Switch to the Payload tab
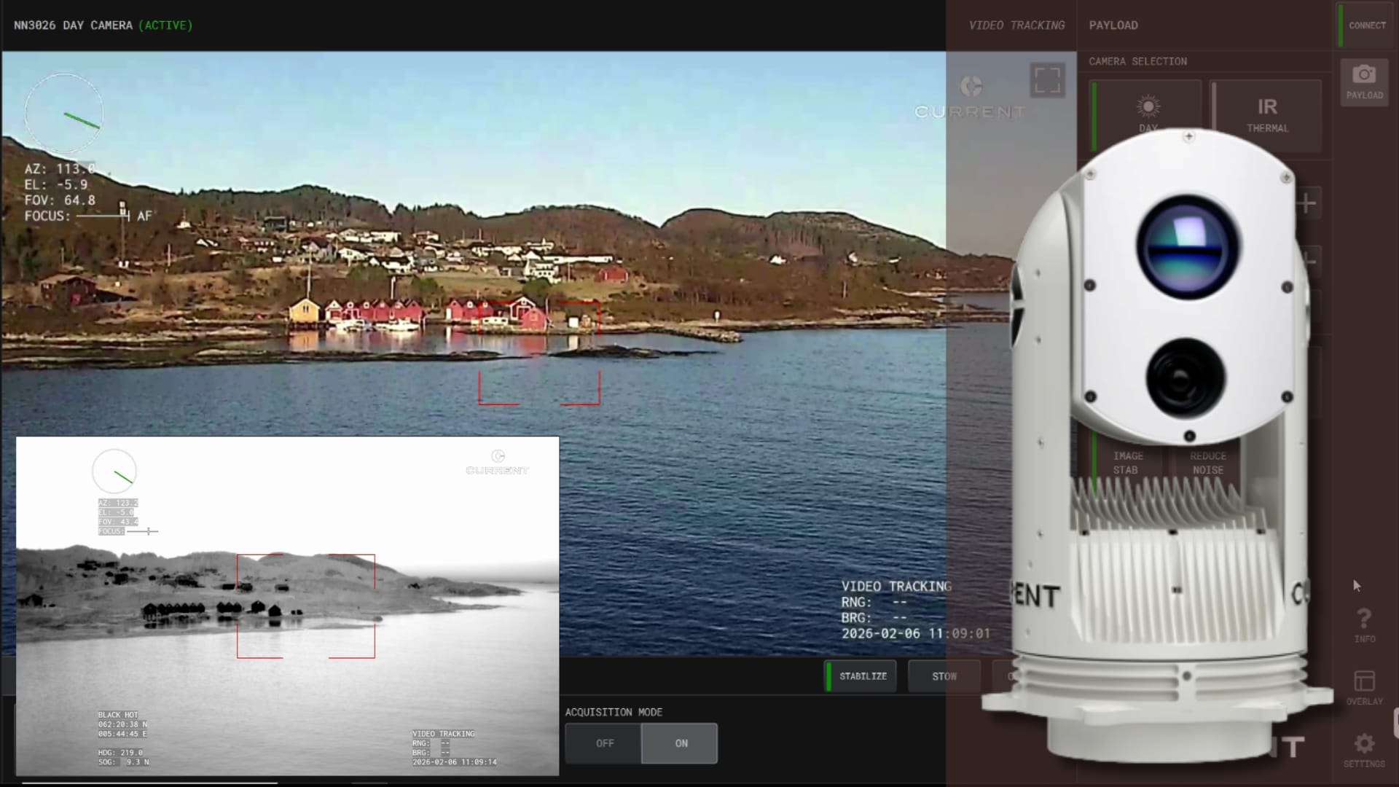1399x787 pixels. pyautogui.click(x=1113, y=26)
